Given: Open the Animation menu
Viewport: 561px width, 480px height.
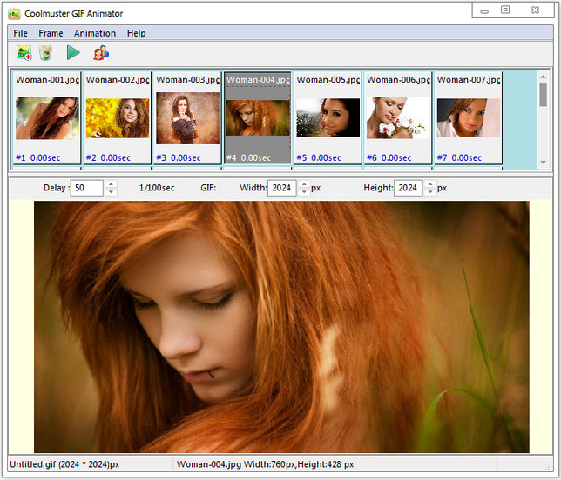Looking at the screenshot, I should coord(95,33).
